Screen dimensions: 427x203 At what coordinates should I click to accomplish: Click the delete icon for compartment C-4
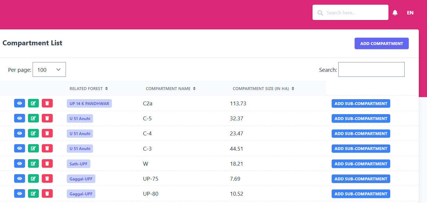click(x=47, y=133)
